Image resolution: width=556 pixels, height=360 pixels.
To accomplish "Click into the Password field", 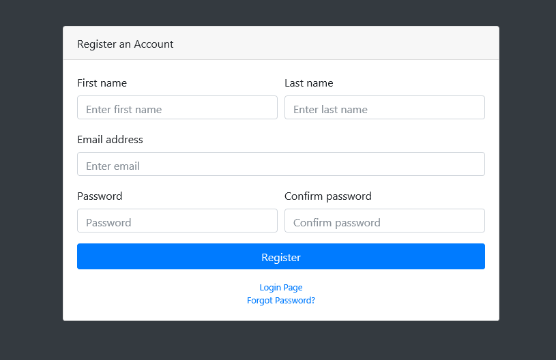I will point(177,221).
